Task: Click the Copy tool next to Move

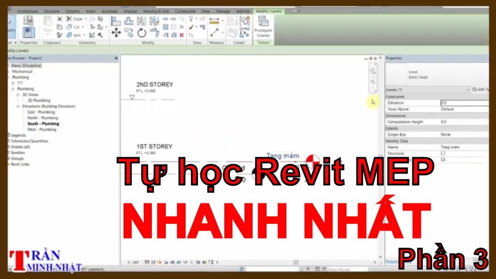Action: (129, 33)
